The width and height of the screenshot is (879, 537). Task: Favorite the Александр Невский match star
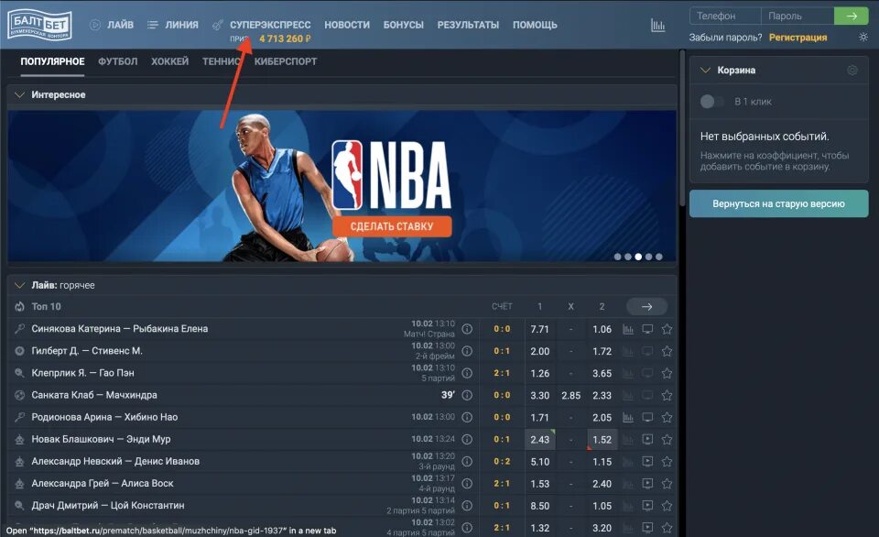[x=667, y=462]
